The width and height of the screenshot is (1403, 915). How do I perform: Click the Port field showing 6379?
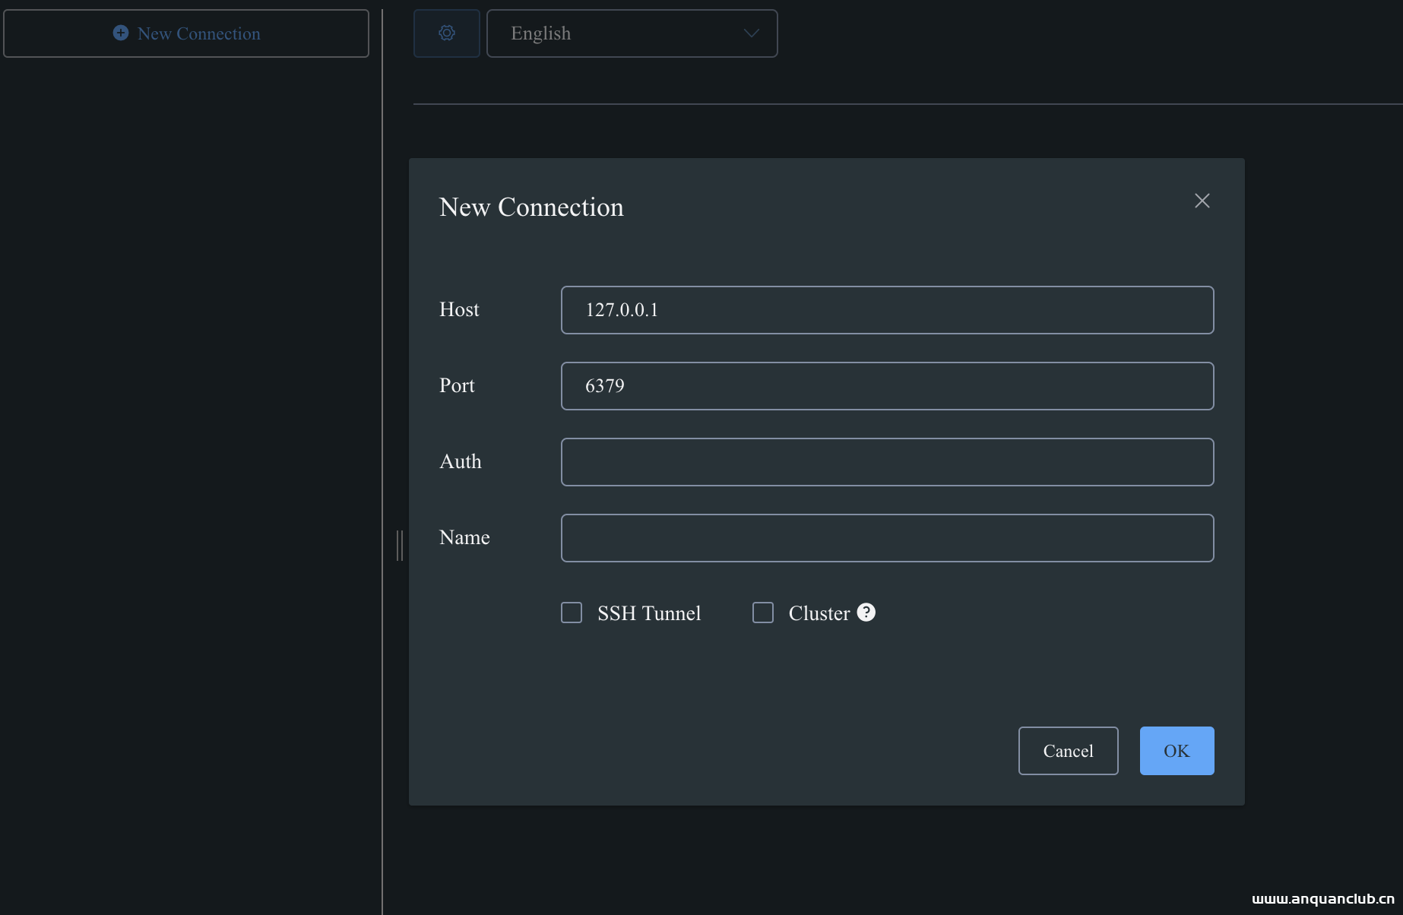pos(887,385)
